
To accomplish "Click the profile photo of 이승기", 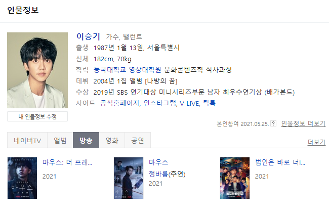I will (x=37, y=70).
